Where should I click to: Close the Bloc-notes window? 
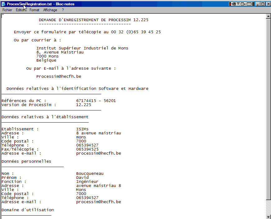pos(269,4)
